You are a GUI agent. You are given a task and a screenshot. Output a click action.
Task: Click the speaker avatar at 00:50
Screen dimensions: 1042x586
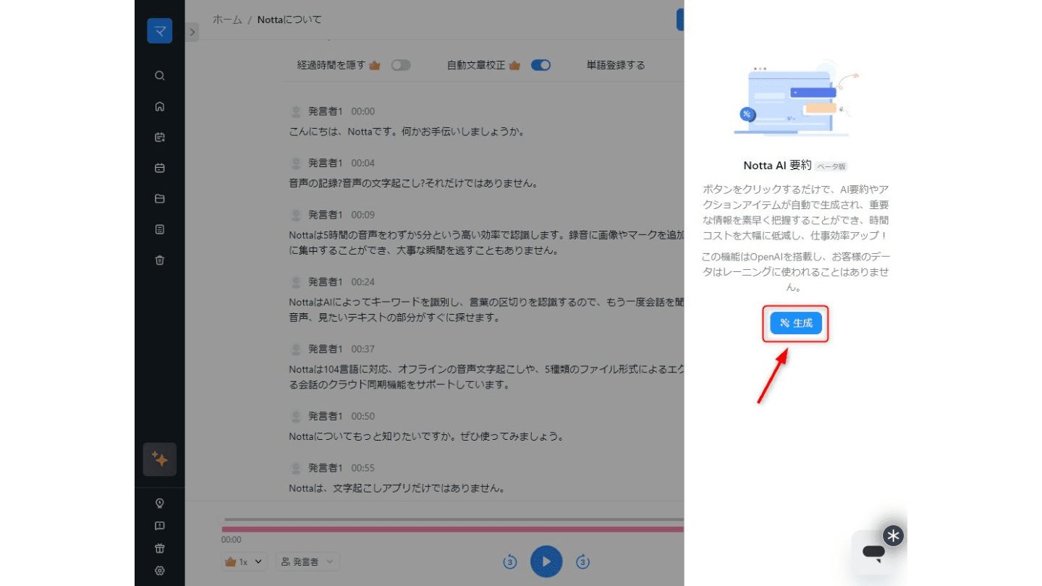pos(295,416)
